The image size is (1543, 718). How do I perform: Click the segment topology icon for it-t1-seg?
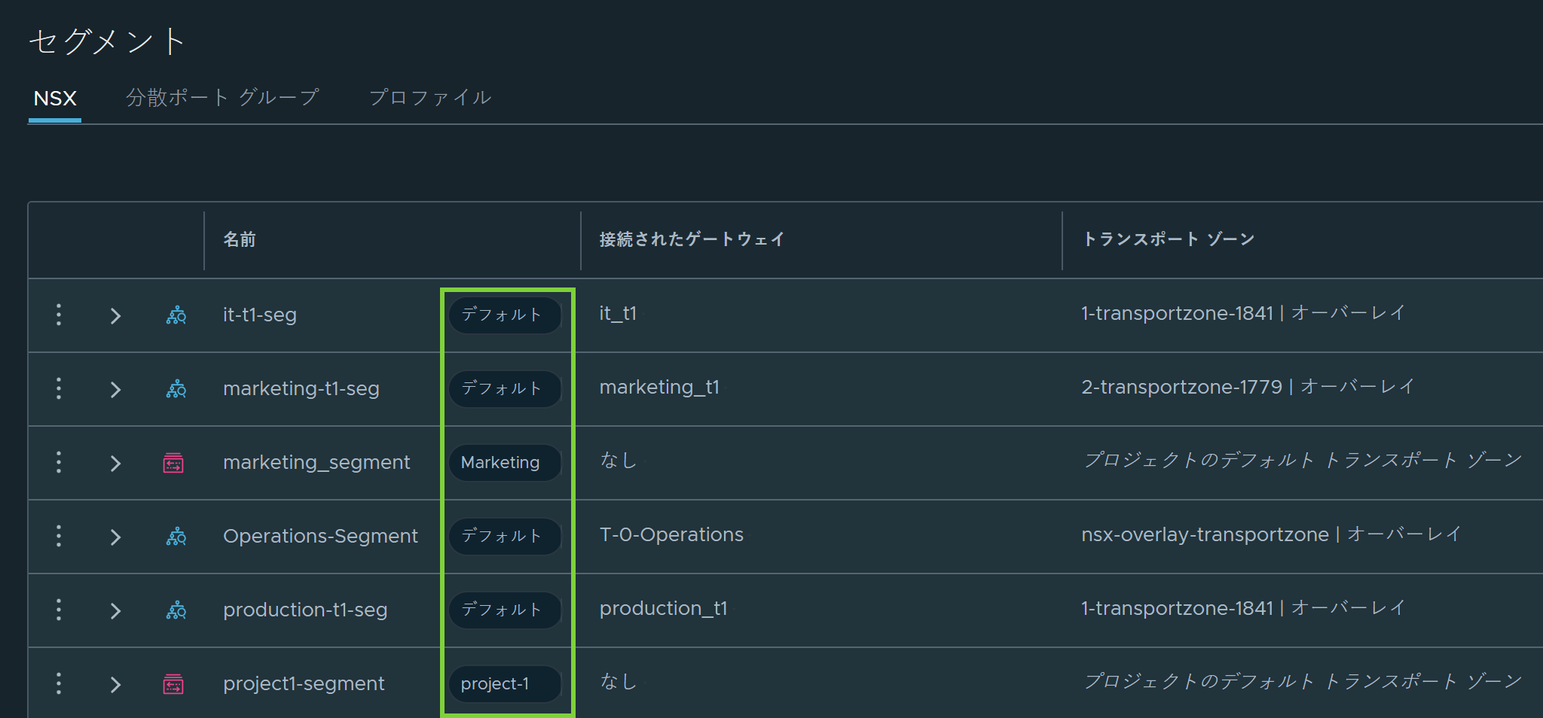176,315
